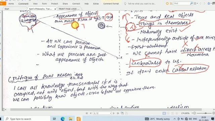Image resolution: width=215 pixels, height=121 pixels.
Task: Close the Kant's Philosophy tab
Action: (55, 9)
